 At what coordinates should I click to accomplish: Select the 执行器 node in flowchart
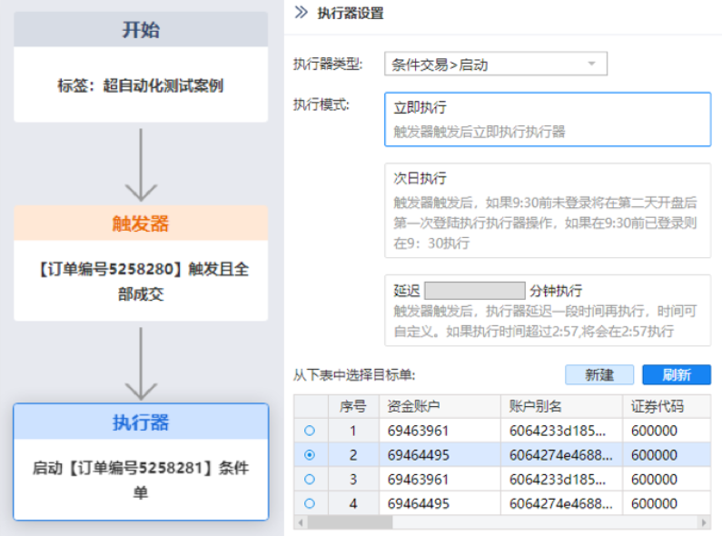click(141, 462)
